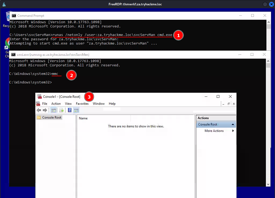Minimize the Command Prompt window

point(240,15)
